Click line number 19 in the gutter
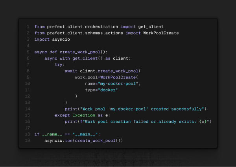 pos(27,140)
